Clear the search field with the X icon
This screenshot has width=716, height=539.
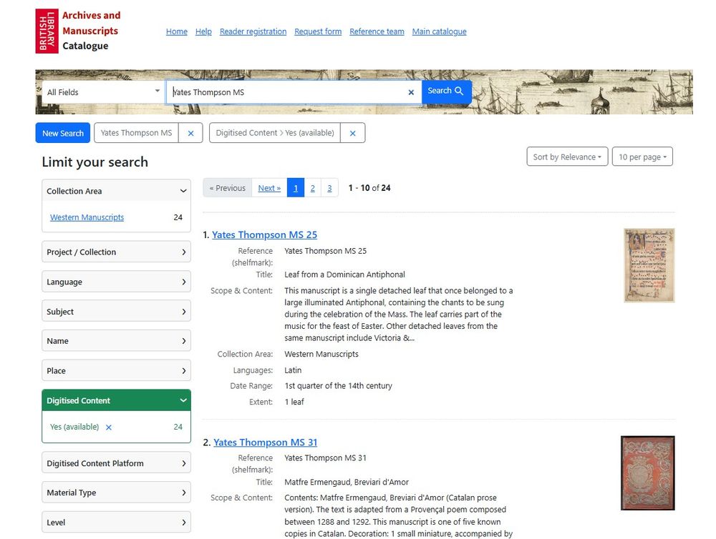tap(411, 92)
